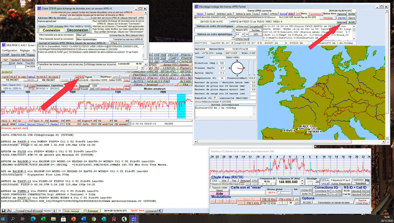Click the Message button in APRS window

(x=327, y=18)
